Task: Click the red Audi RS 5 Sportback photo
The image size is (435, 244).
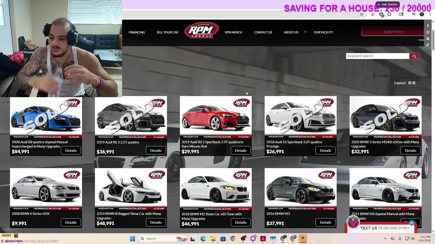Action: pyautogui.click(x=216, y=118)
